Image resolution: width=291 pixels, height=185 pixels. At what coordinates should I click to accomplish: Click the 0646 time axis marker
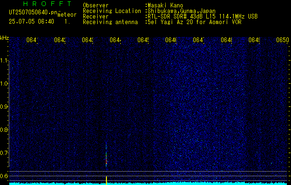[x=171, y=40]
